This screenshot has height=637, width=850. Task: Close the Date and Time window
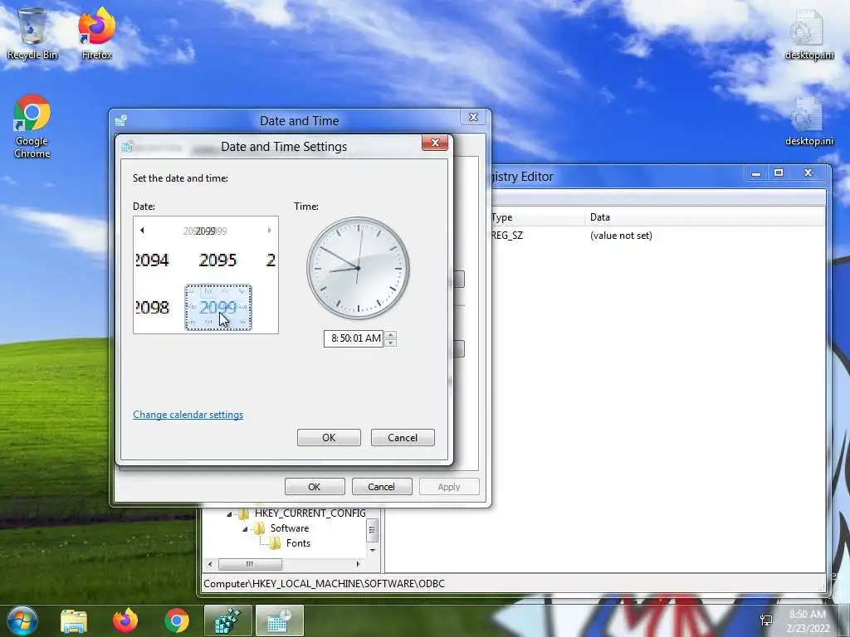(473, 117)
